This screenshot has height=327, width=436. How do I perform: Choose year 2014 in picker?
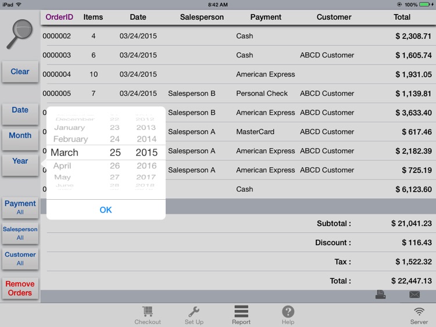pos(146,139)
